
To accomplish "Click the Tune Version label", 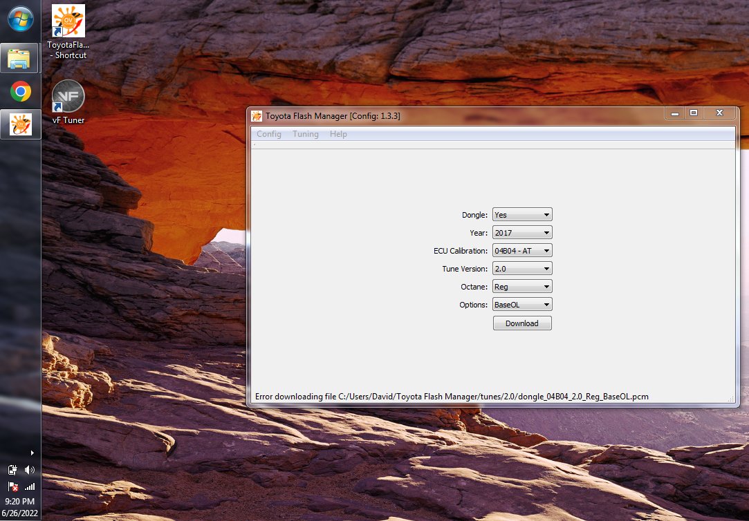I will coord(465,269).
